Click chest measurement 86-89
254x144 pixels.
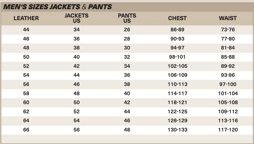coord(177,30)
